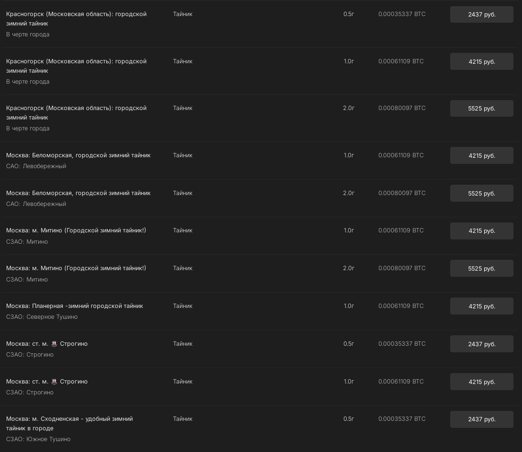Select 5525 руб. button for Красногорск 2.0г
The height and width of the screenshot is (452, 522).
click(481, 109)
